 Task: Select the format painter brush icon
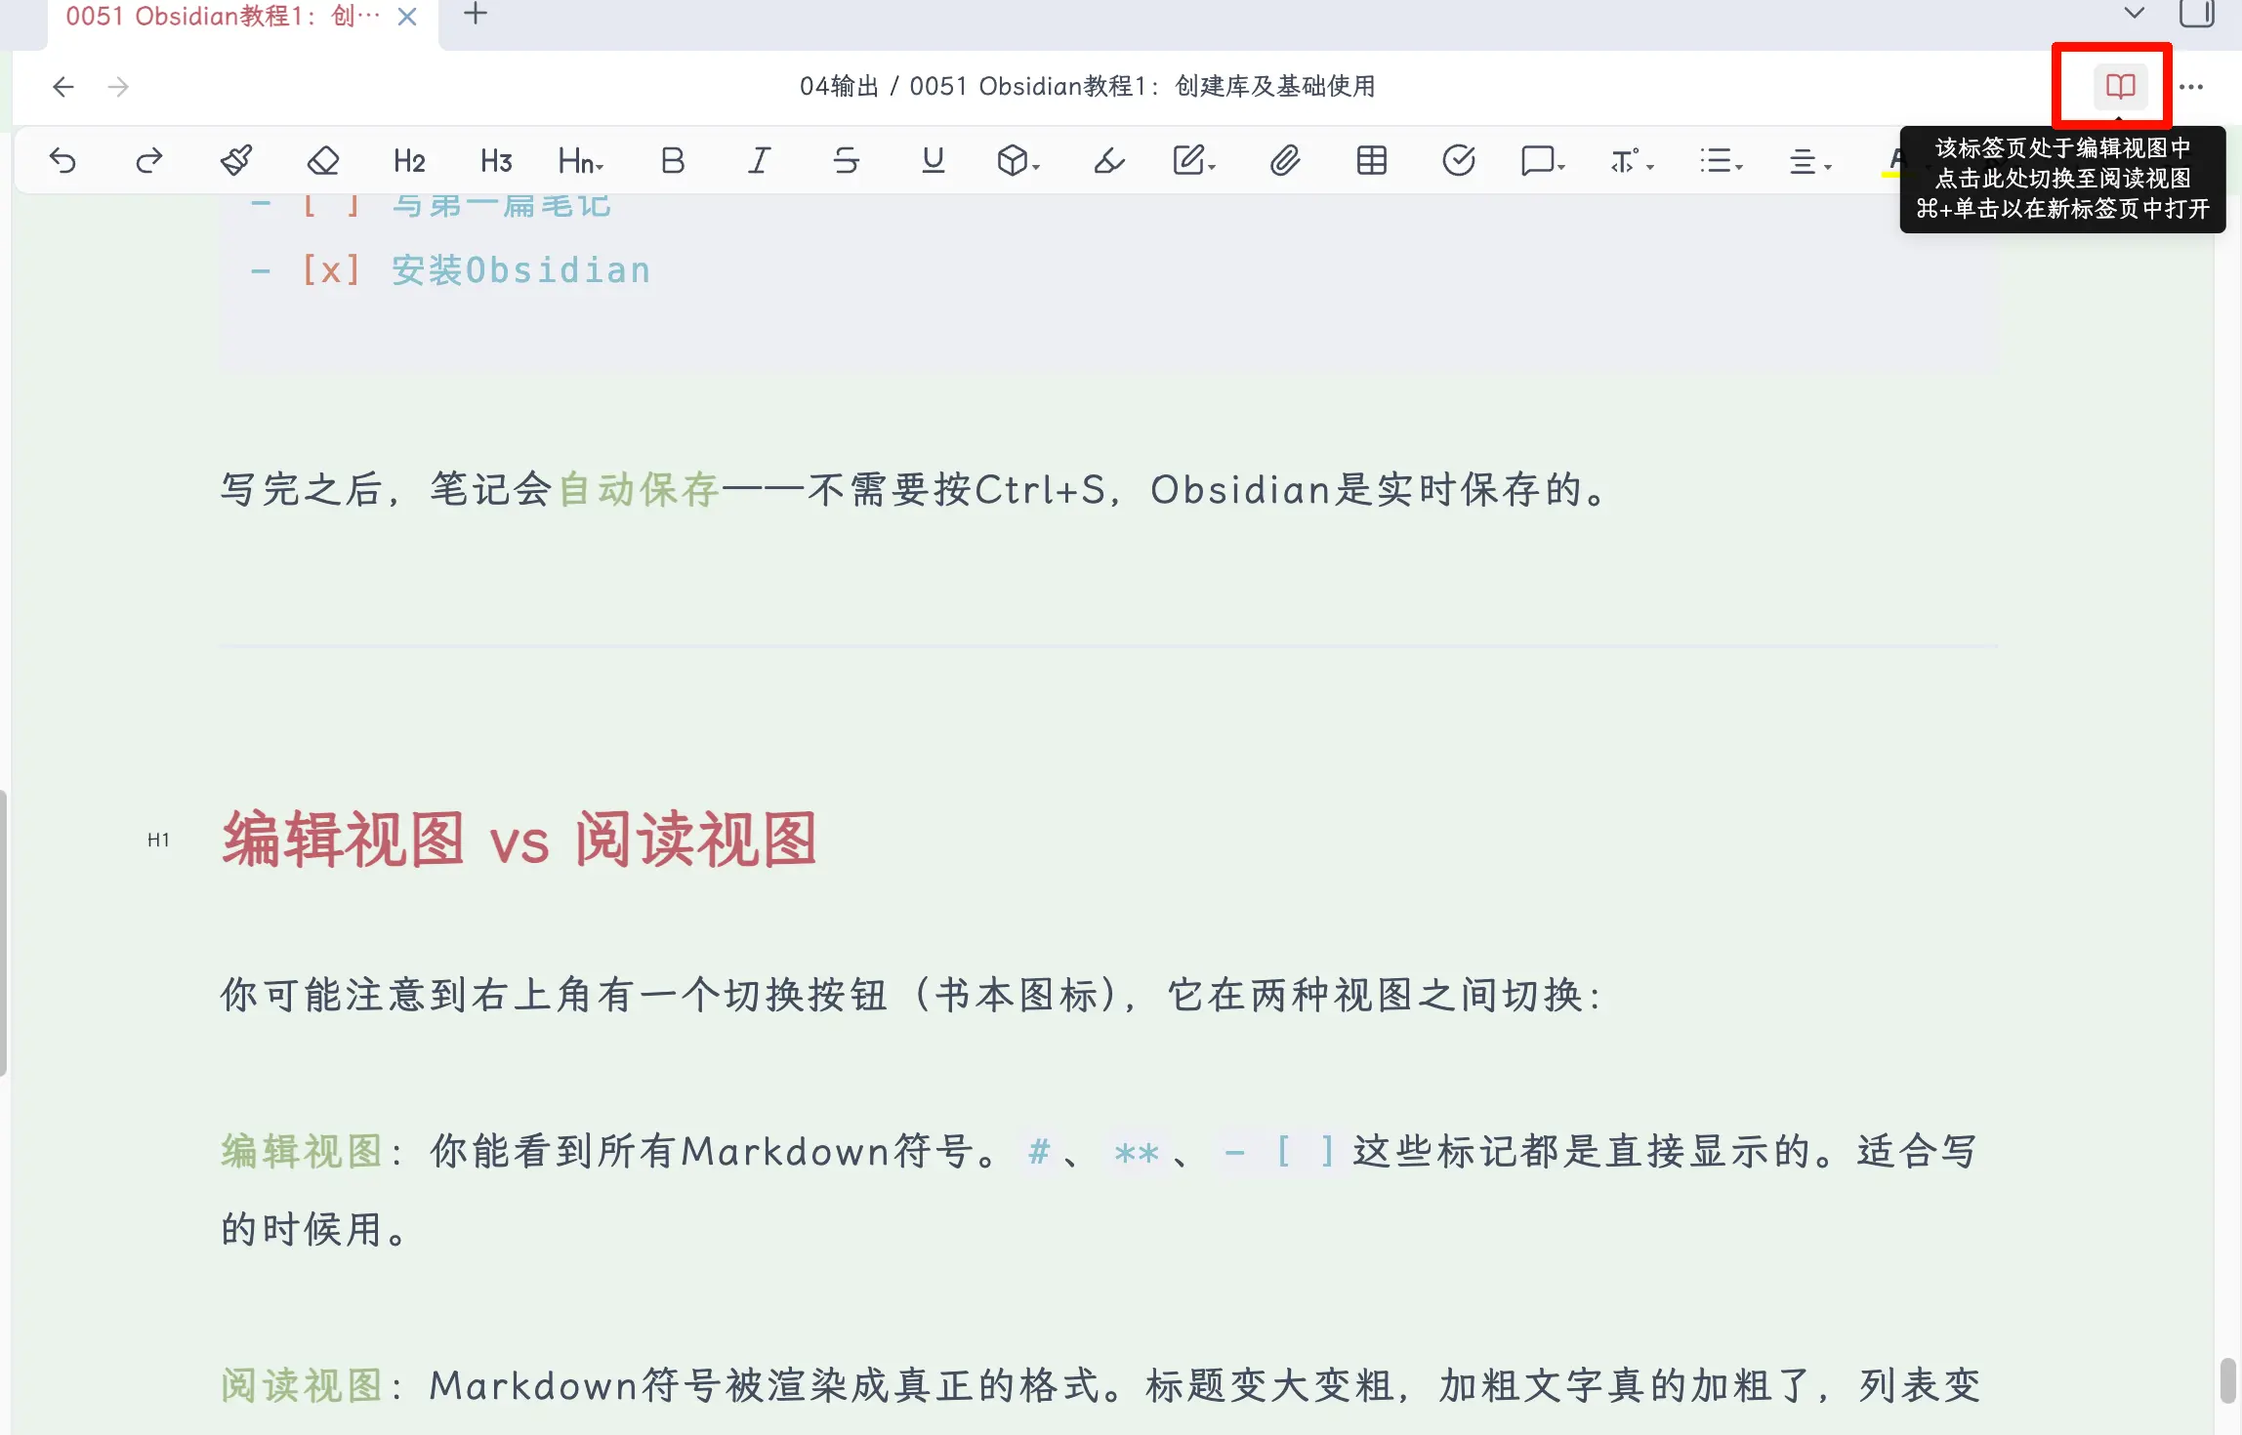(x=235, y=160)
